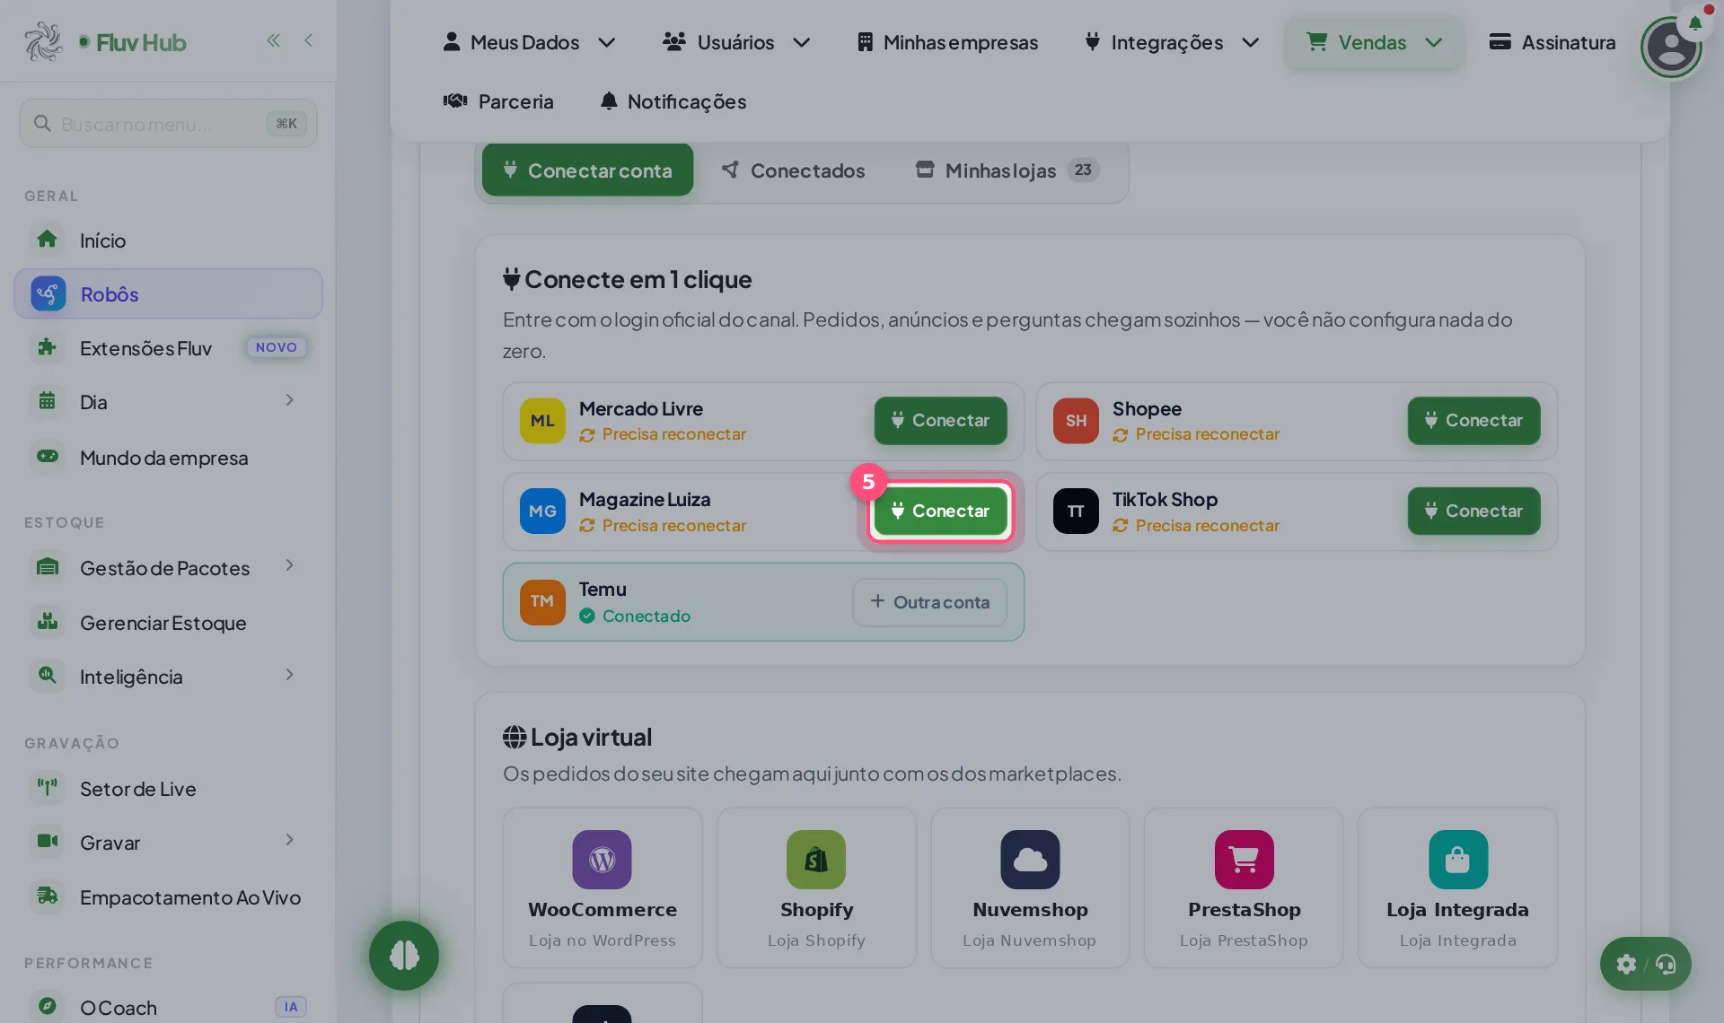The height and width of the screenshot is (1023, 1724).
Task: Click Conectar for Mercado Livre
Action: click(x=940, y=420)
